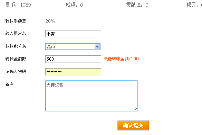202x135 pixels.
Task: Open the 转帐积分名 dropdown arrow
Action: 97,46
